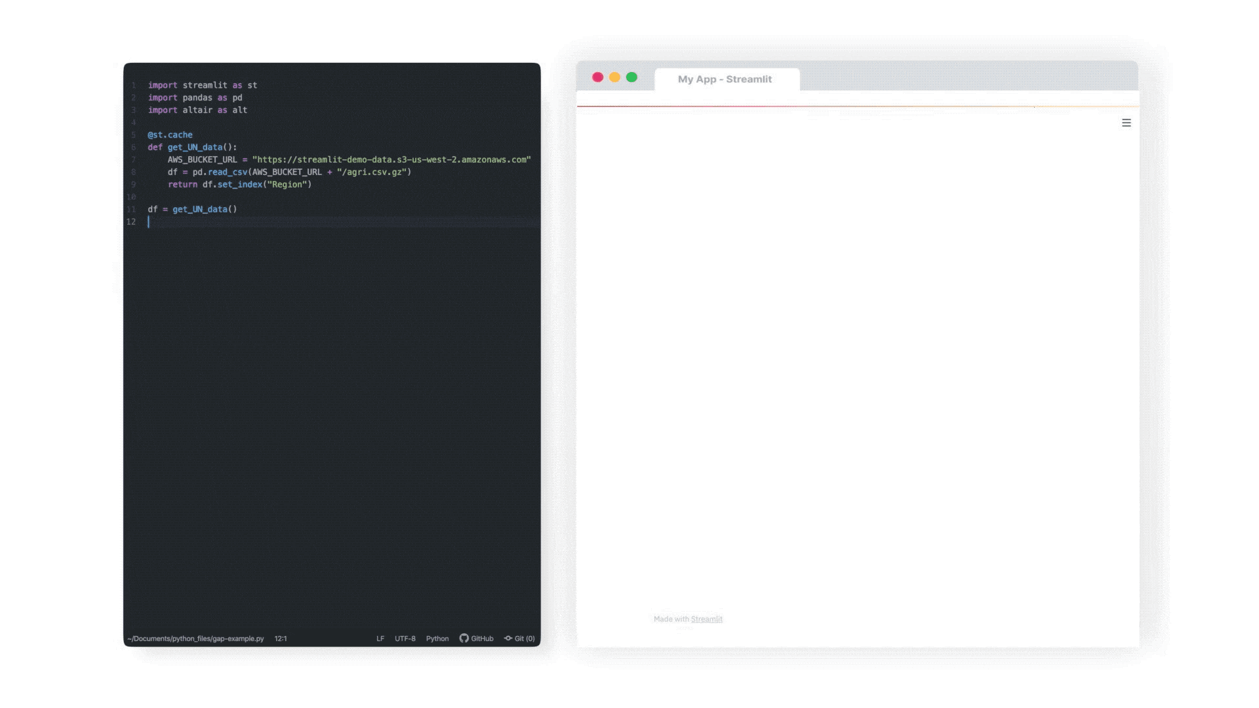The height and width of the screenshot is (708, 1259).
Task: Click the UTF-8 encoding indicator
Action: point(405,638)
